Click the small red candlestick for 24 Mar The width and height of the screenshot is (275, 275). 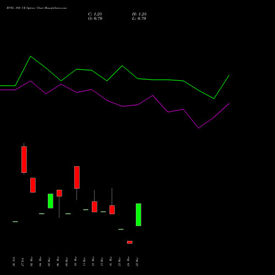(130, 242)
